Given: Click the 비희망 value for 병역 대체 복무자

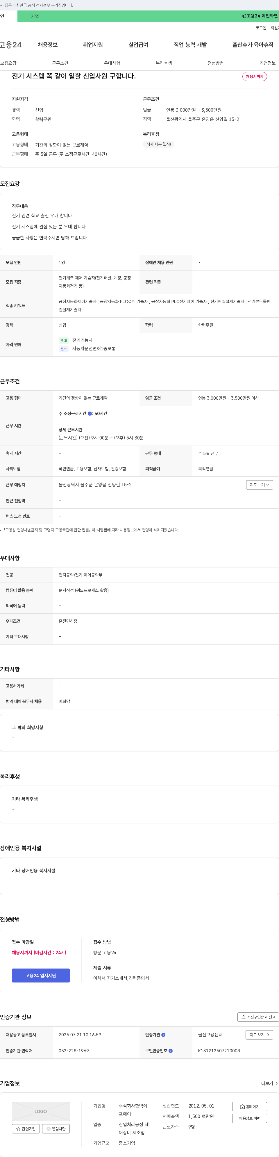Looking at the screenshot, I should tap(64, 702).
